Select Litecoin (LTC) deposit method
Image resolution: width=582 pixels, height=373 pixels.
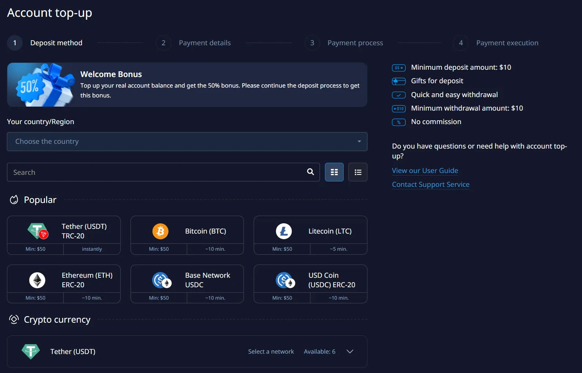coord(310,235)
